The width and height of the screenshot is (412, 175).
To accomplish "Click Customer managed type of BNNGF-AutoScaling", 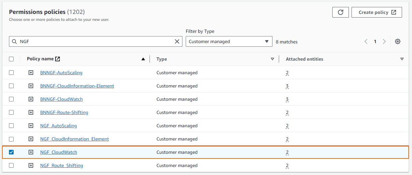I will point(177,73).
